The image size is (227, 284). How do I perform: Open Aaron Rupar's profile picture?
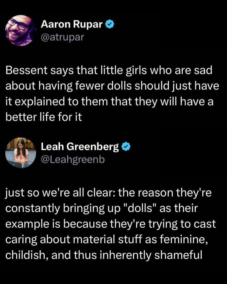pyautogui.click(x=19, y=30)
